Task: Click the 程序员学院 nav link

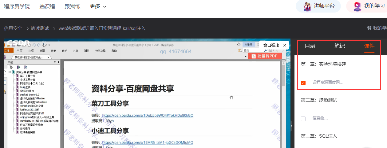Action: click(x=17, y=6)
